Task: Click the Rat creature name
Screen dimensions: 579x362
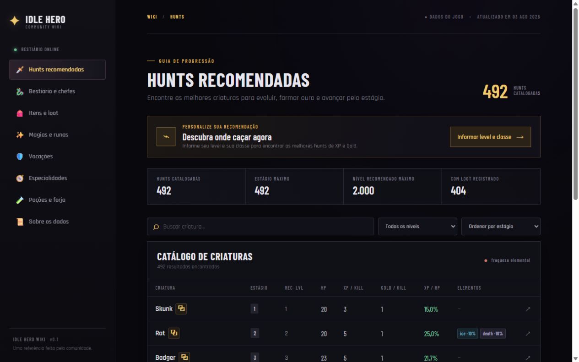Action: pos(160,333)
